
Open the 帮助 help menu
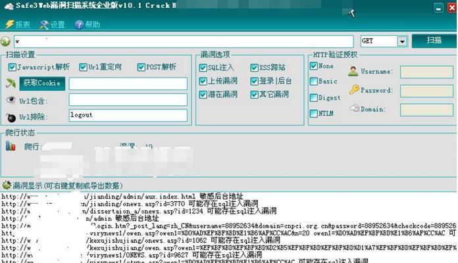(88, 24)
